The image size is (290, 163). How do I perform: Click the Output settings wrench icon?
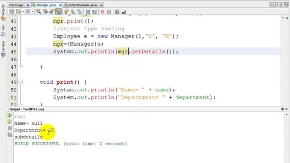[10, 135]
